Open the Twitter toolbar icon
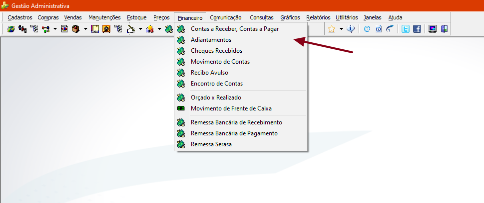This screenshot has width=484, height=203. click(x=405, y=29)
